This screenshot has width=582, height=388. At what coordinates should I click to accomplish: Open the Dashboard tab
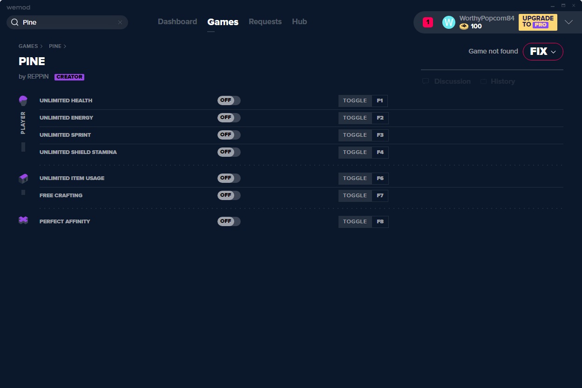coord(177,21)
